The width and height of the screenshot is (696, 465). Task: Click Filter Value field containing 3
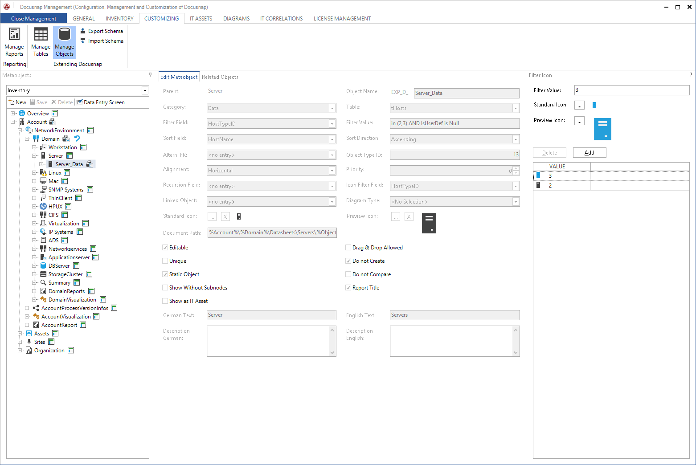pos(632,90)
